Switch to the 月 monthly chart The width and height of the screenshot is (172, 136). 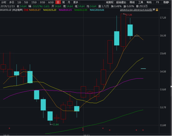coord(69,2)
